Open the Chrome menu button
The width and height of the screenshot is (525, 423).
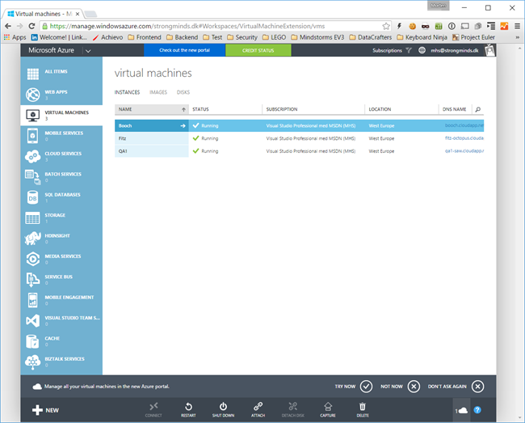(x=517, y=26)
